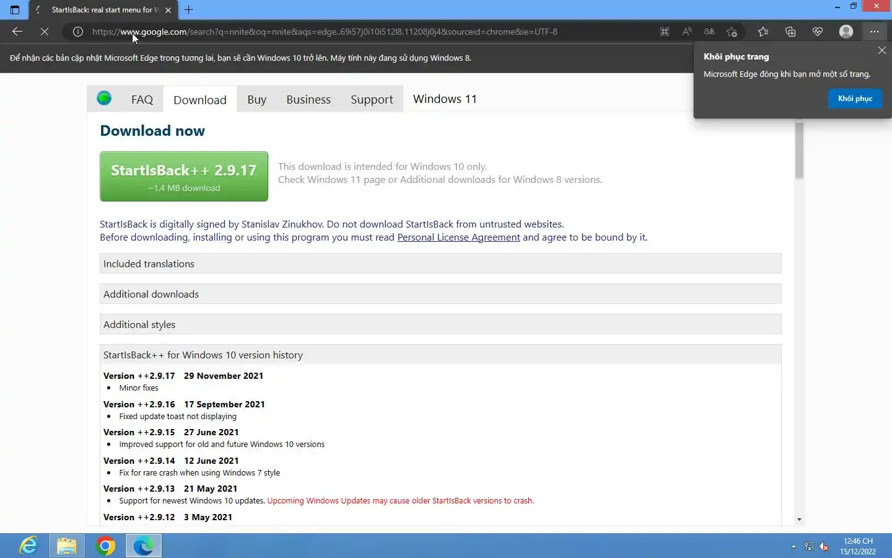
Task: Click the StartIsBack globe logo
Action: [x=104, y=98]
